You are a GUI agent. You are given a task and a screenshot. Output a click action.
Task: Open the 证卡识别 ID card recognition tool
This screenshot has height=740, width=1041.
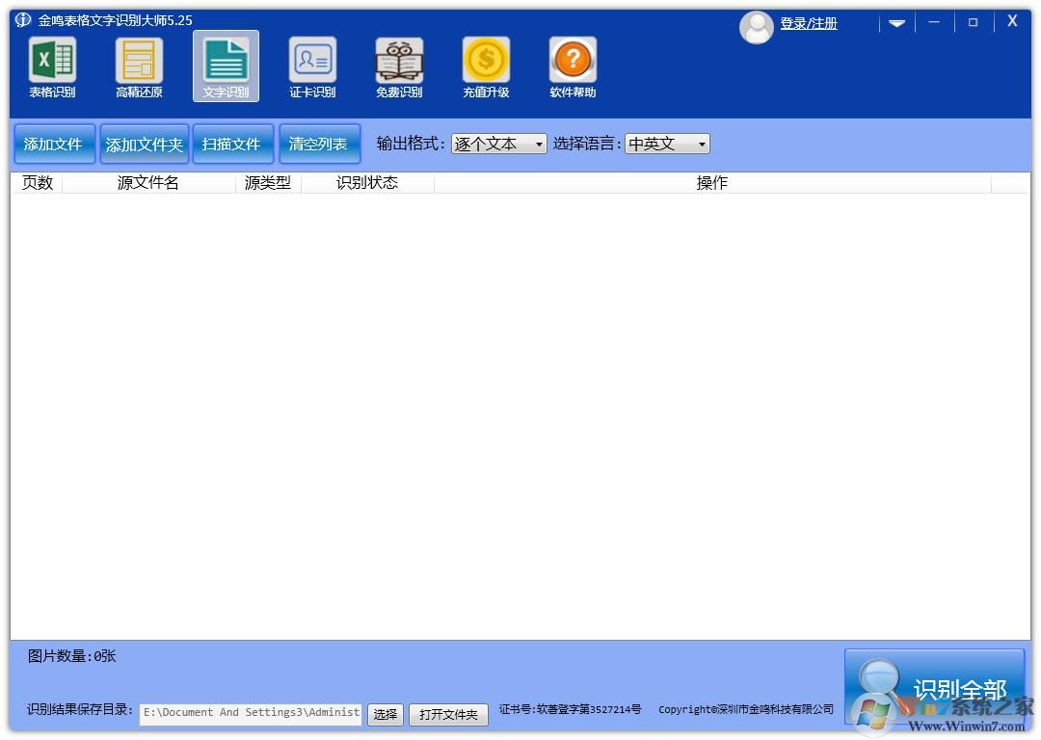tap(311, 66)
